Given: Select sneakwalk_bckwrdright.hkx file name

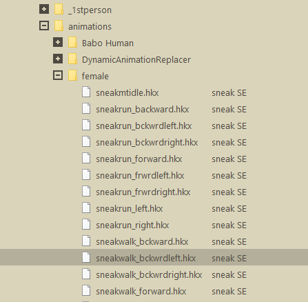Looking at the screenshot, I should (149, 275).
